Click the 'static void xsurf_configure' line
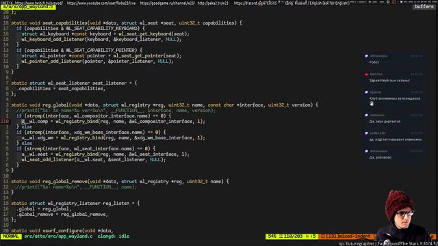The height and width of the screenshot is (246, 438). point(62,231)
